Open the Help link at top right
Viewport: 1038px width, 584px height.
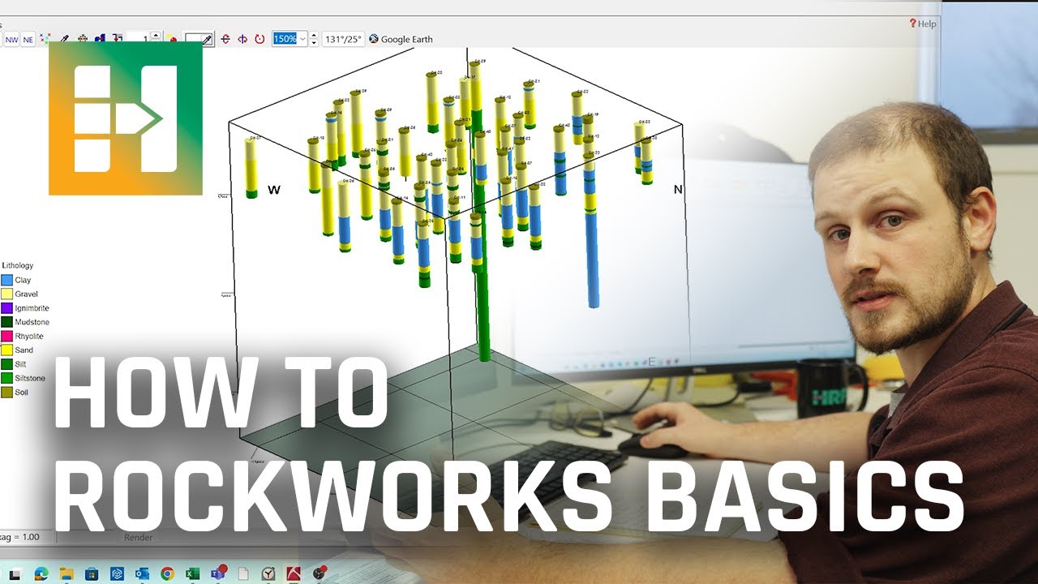click(922, 24)
